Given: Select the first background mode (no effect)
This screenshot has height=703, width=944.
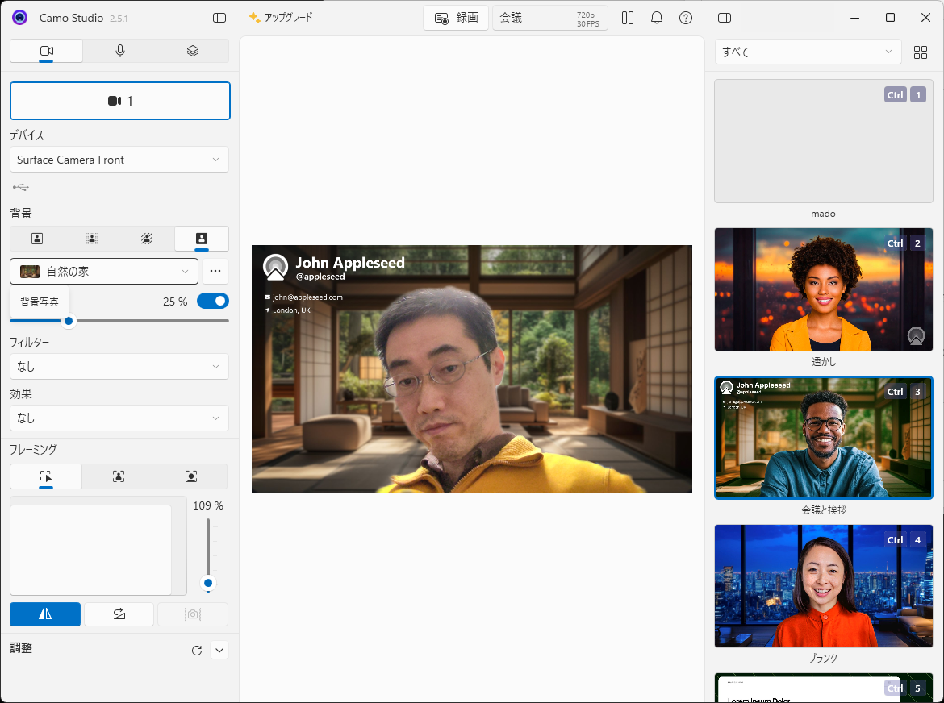Looking at the screenshot, I should [x=37, y=239].
